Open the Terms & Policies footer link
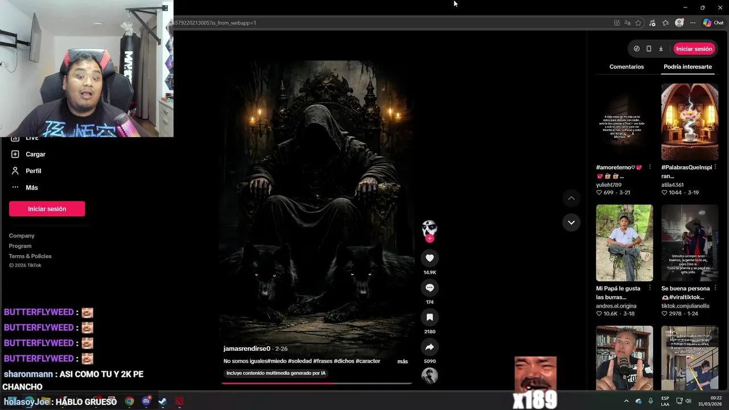 [30, 256]
